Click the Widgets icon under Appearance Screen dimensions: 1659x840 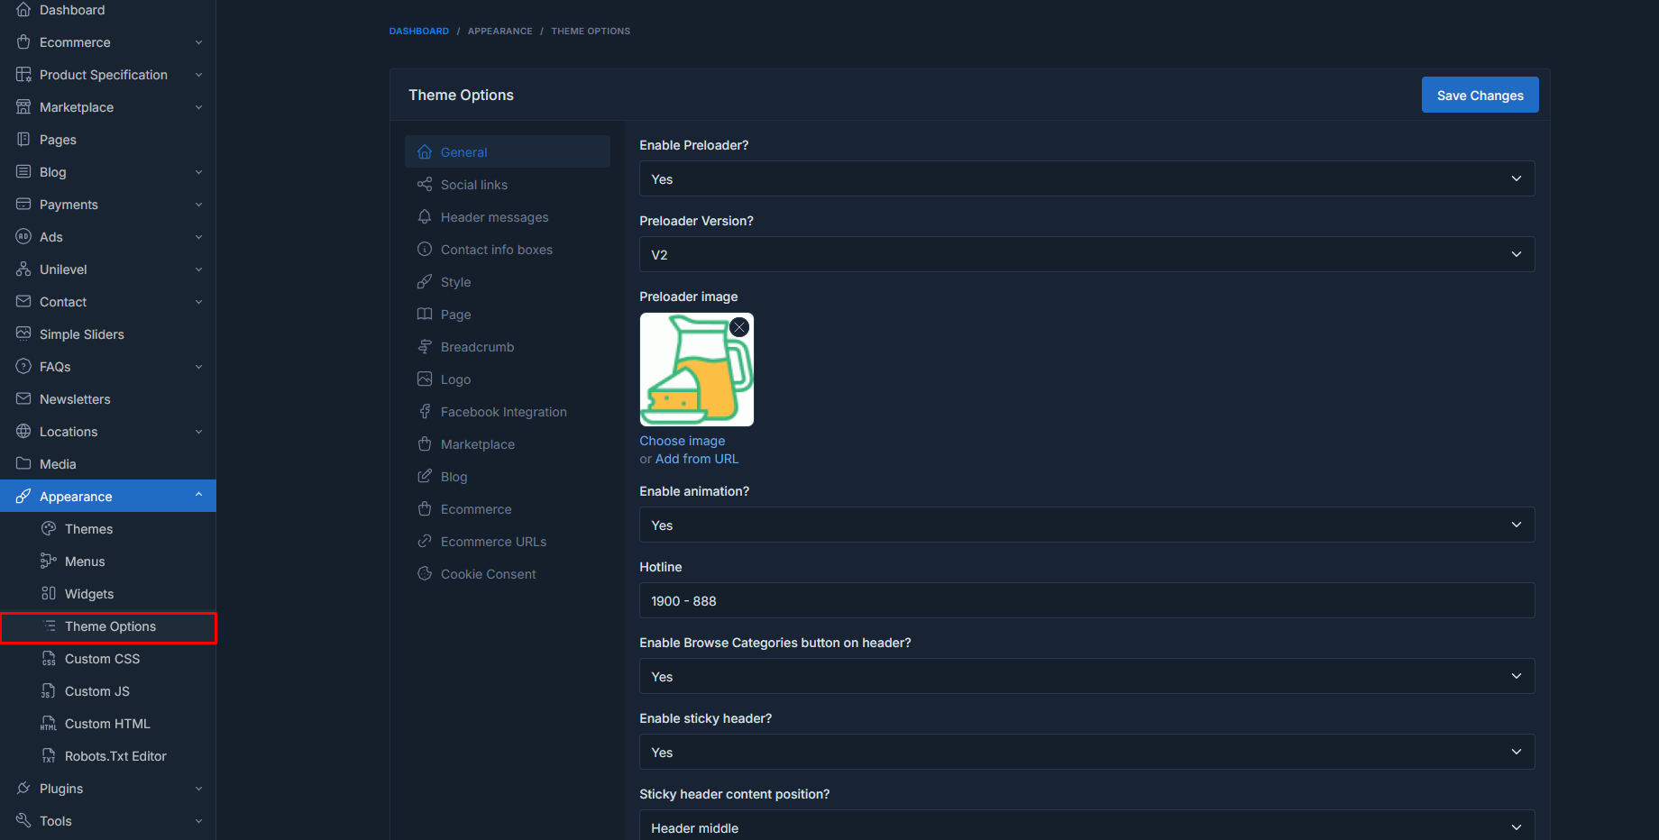pyautogui.click(x=49, y=594)
